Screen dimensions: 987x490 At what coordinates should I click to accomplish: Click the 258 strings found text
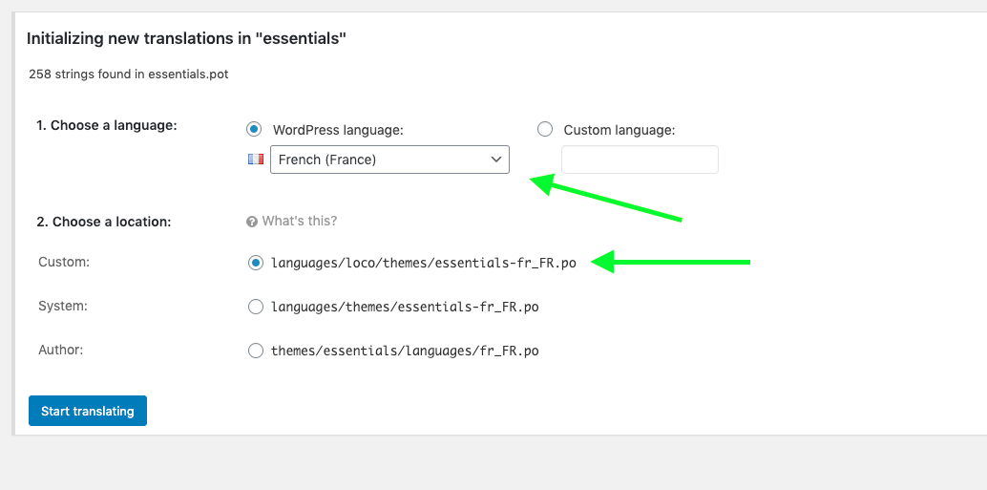(129, 75)
